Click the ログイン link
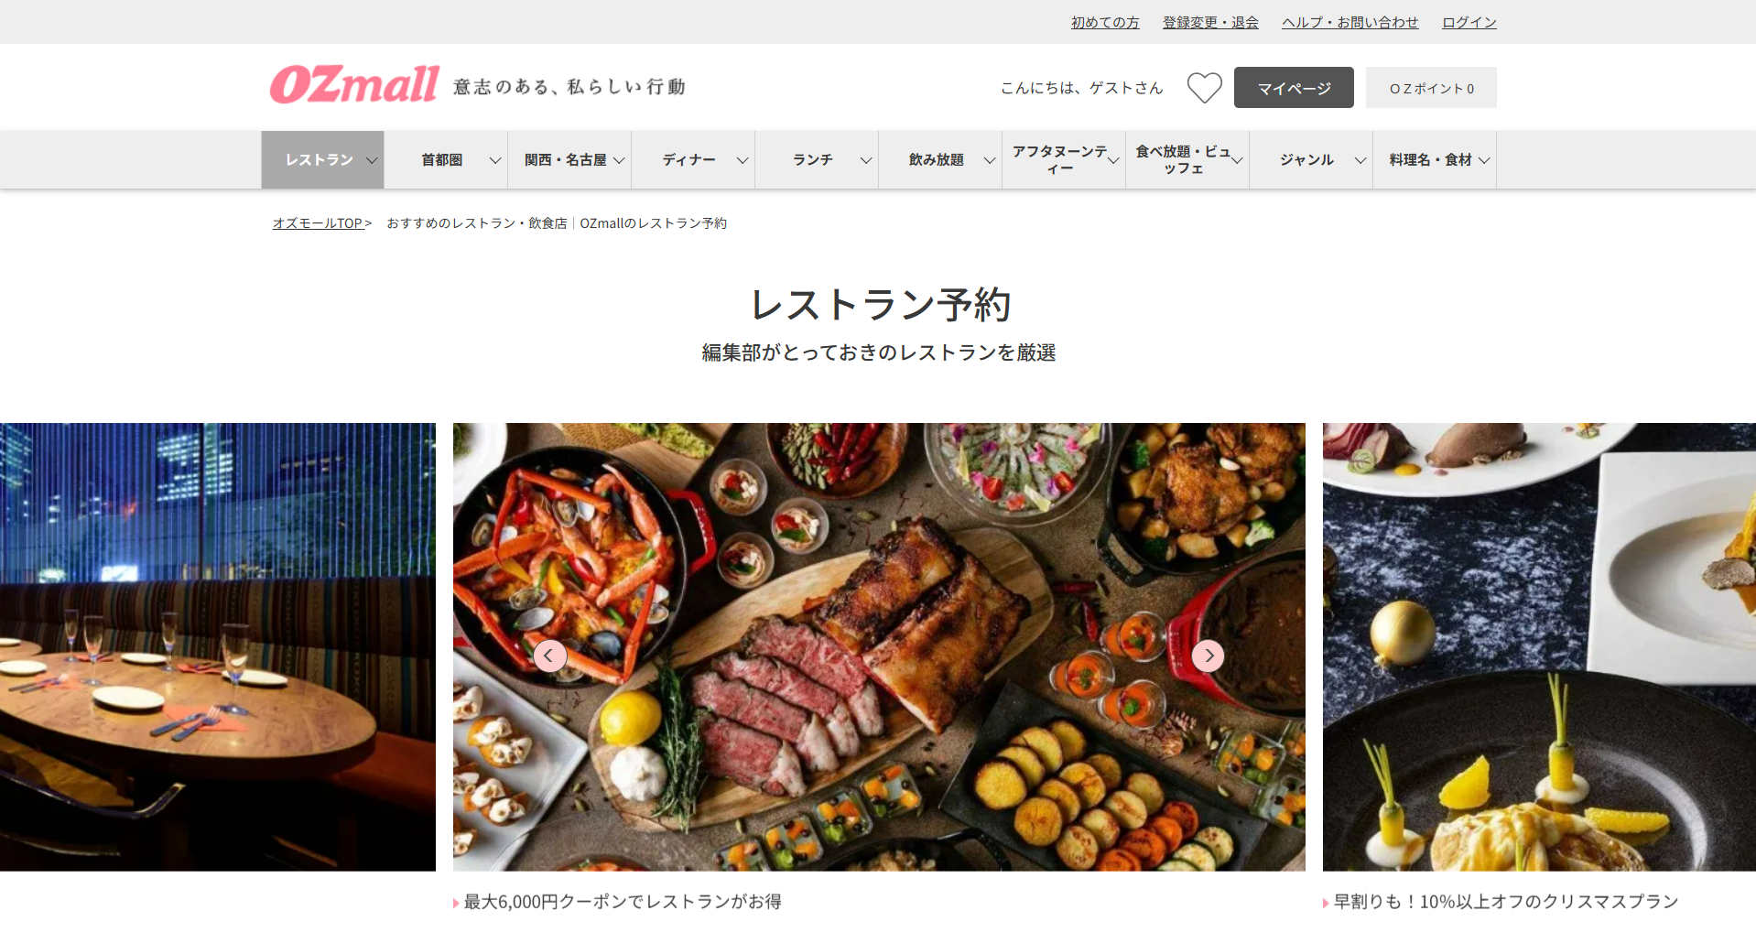The height and width of the screenshot is (943, 1756). click(x=1469, y=22)
